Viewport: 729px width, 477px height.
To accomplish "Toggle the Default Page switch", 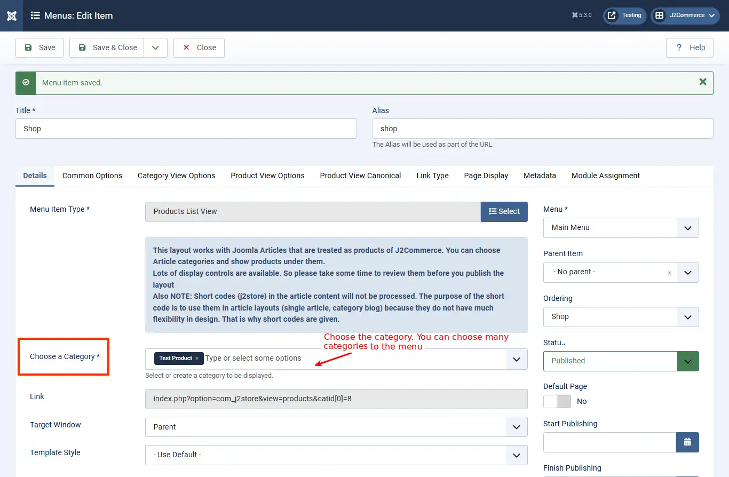I will tap(557, 401).
